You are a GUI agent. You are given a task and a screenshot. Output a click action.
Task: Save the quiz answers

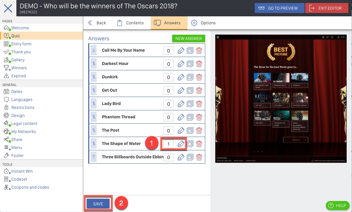pyautogui.click(x=98, y=204)
